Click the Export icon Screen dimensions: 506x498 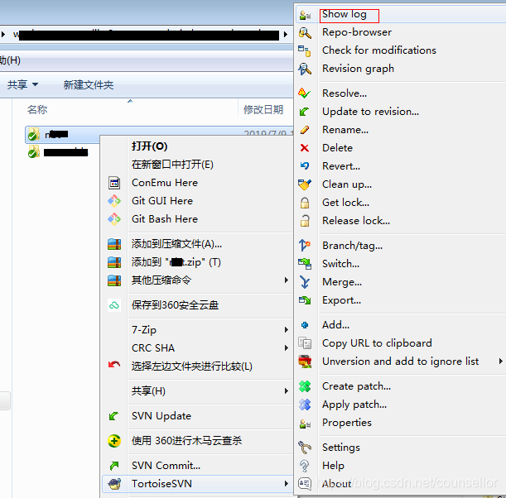pos(305,300)
